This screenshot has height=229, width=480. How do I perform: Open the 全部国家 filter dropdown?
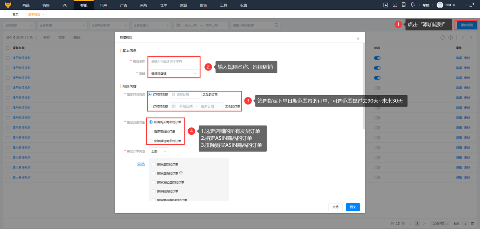point(19,25)
